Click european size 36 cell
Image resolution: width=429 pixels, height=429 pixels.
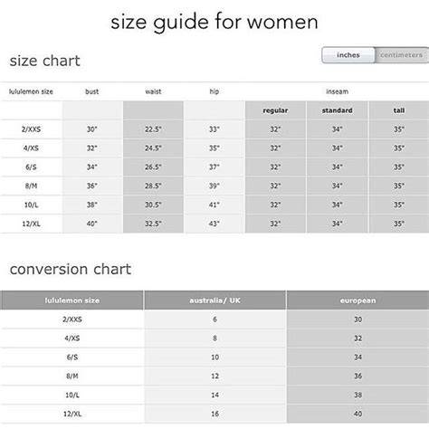(358, 377)
